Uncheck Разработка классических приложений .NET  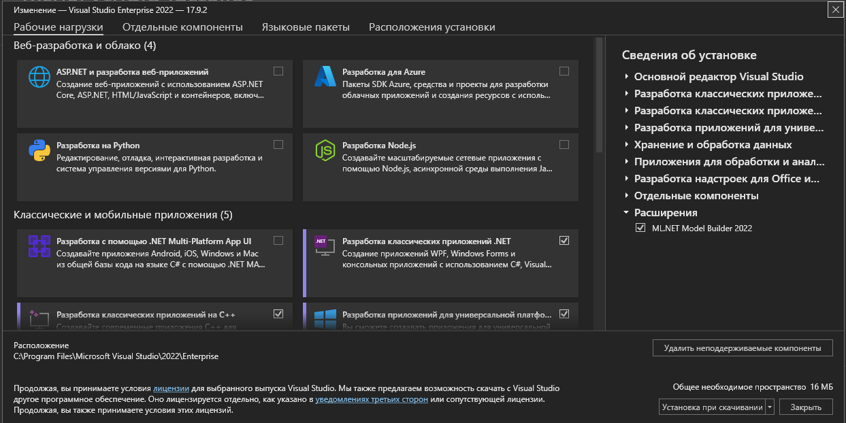click(x=564, y=239)
